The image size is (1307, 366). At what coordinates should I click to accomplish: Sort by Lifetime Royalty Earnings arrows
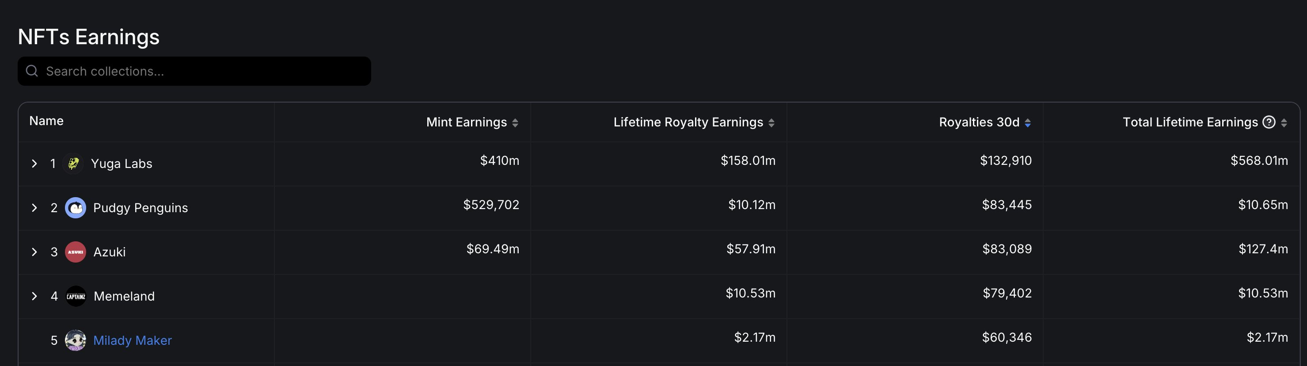coord(771,123)
